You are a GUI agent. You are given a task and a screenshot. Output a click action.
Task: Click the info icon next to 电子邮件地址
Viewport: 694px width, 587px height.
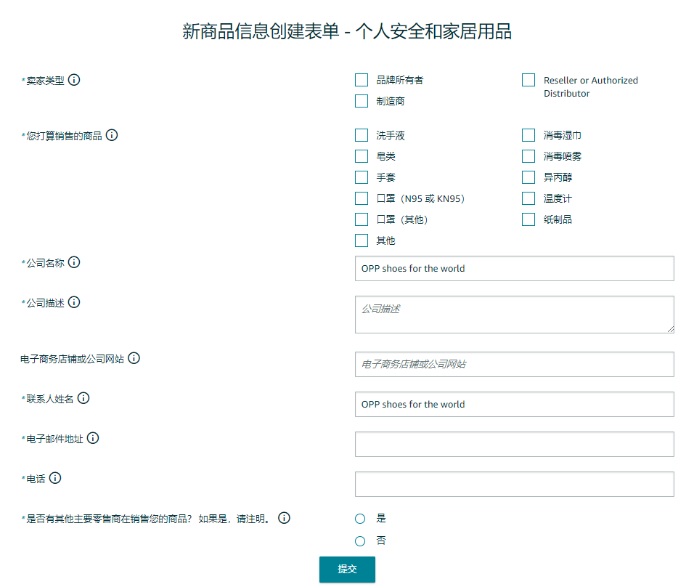[x=94, y=438]
